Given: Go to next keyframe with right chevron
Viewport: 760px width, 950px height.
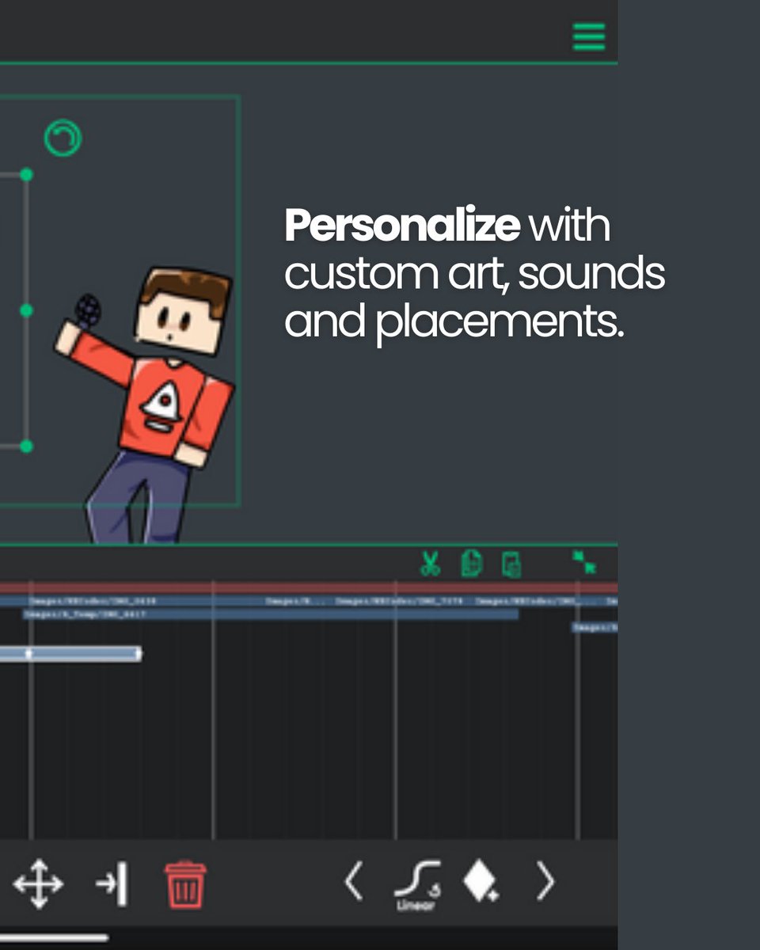Looking at the screenshot, I should tap(545, 881).
